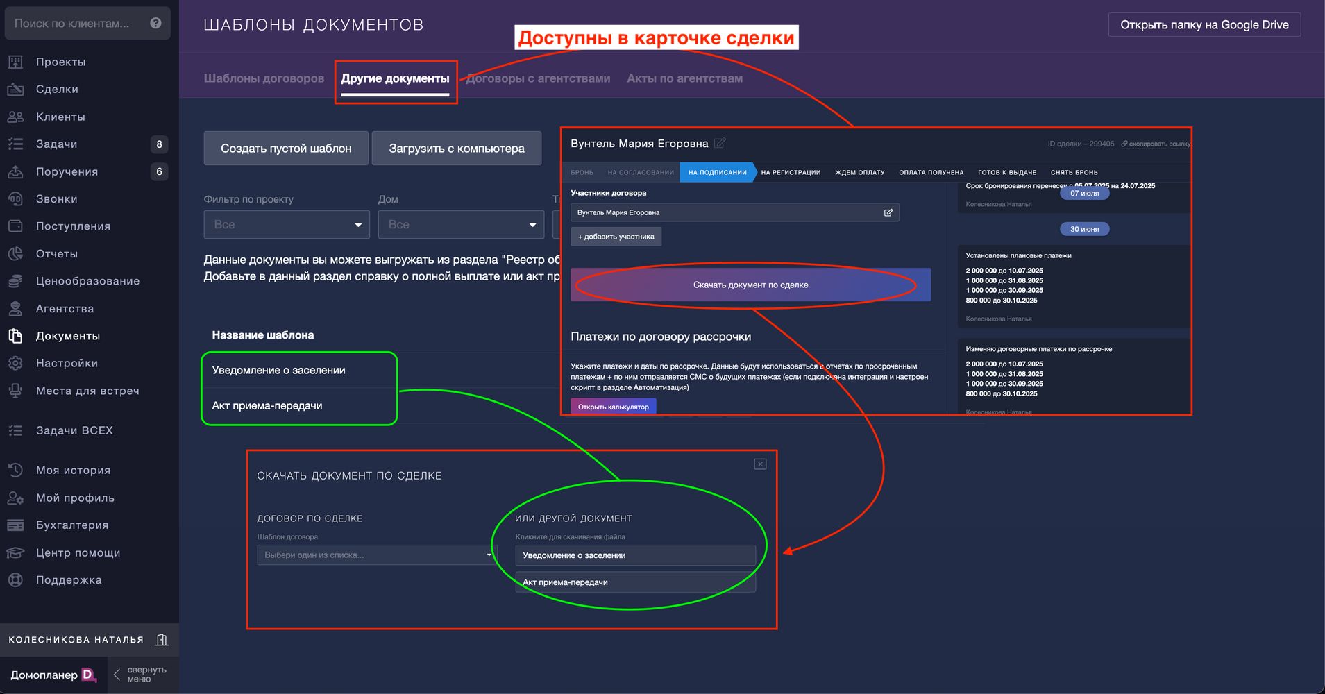Click the Задачи checklist icon
The image size is (1325, 694).
15,144
